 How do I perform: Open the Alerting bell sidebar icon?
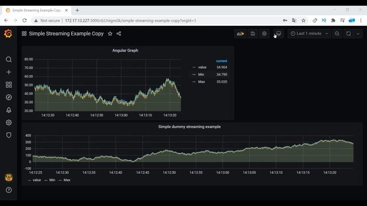9,110
